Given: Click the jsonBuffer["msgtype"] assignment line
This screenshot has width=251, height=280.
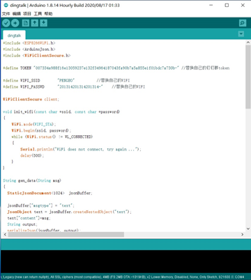Looking at the screenshot, I should 41,205.
